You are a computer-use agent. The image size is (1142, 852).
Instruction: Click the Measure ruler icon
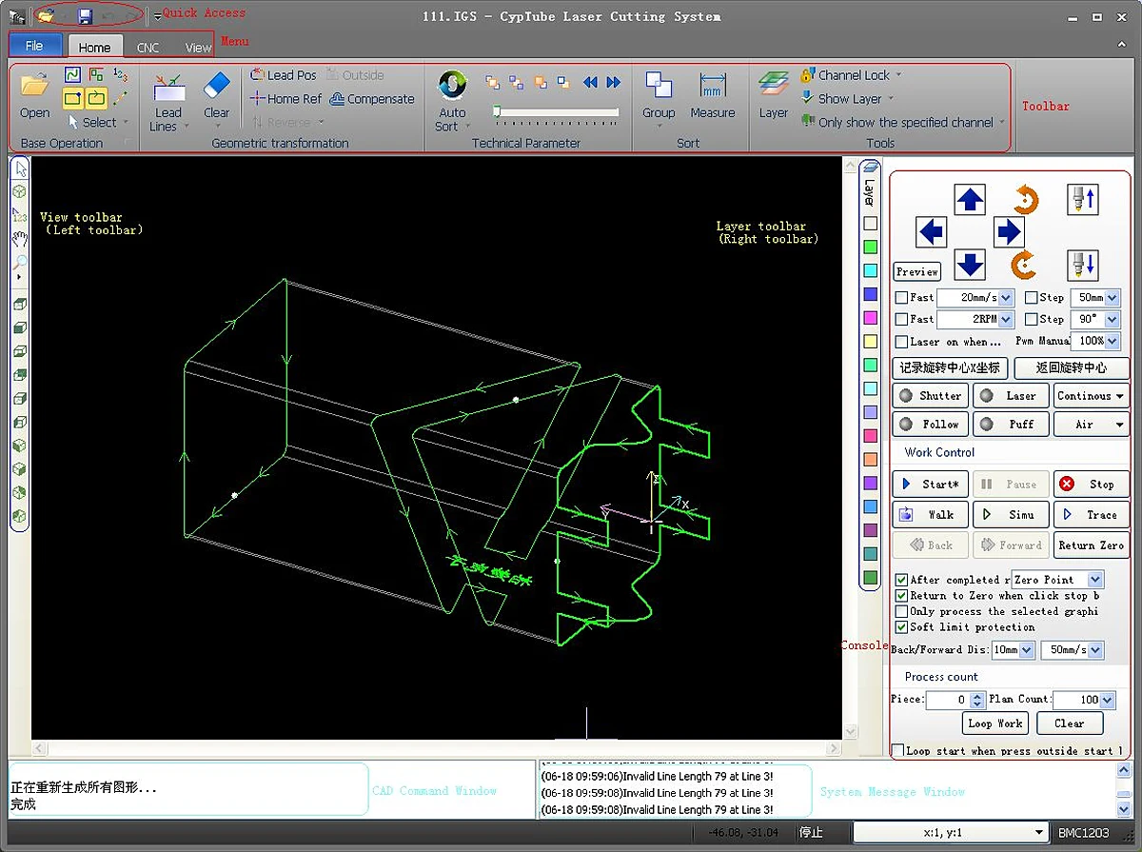pyautogui.click(x=712, y=87)
